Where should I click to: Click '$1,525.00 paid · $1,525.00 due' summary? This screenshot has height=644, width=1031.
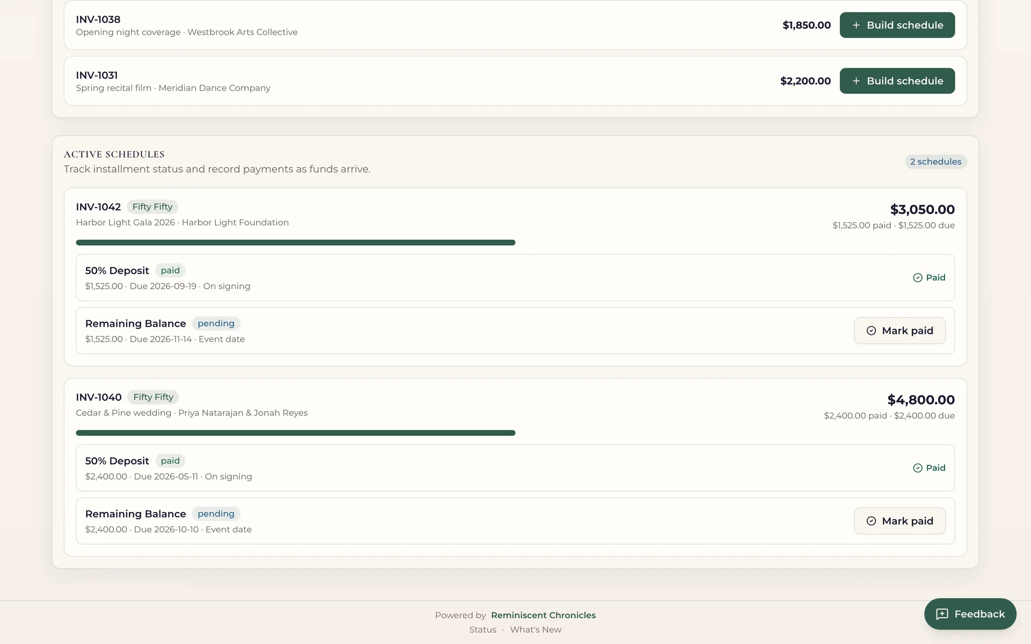pyautogui.click(x=894, y=225)
